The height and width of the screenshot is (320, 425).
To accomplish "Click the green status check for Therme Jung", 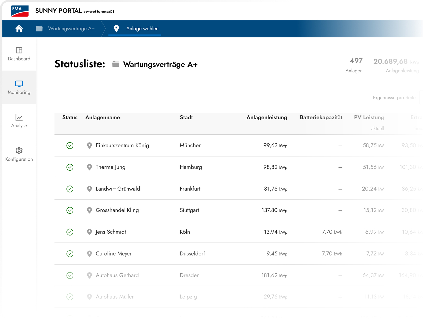I will pos(70,167).
